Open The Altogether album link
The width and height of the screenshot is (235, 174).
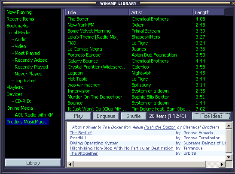tap(84, 153)
